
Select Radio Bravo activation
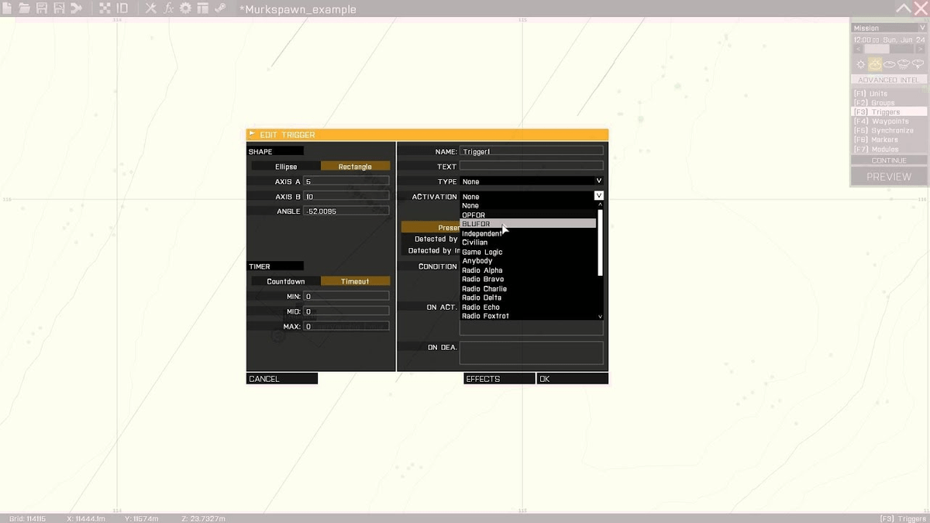click(529, 279)
